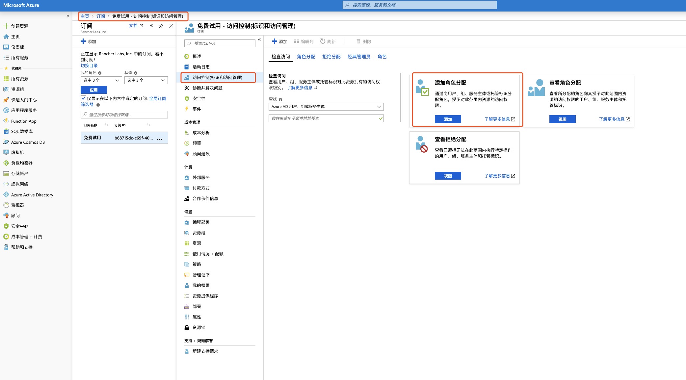Click the 编辑列 columns icon
This screenshot has width=686, height=380.
(297, 41)
